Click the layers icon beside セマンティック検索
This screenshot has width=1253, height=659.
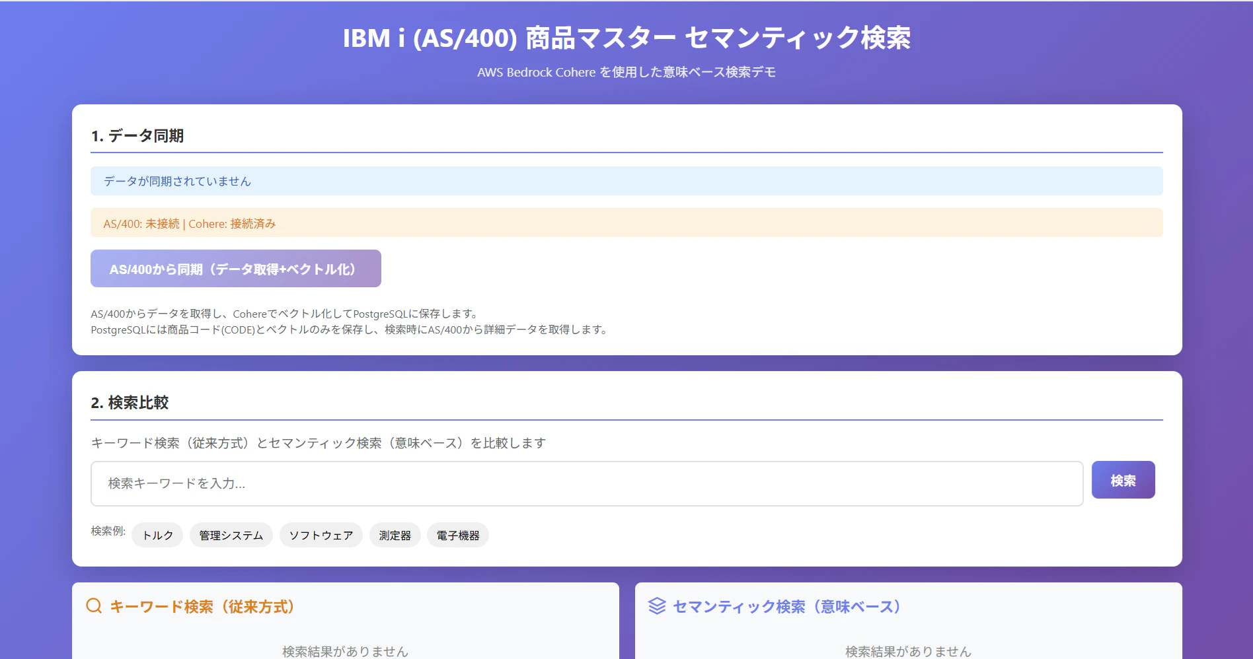click(657, 606)
